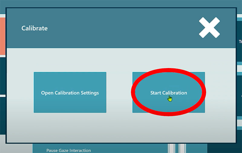This screenshot has height=153, width=242.
Task: Close the Calibrate dialog with the X
Action: 209,28
